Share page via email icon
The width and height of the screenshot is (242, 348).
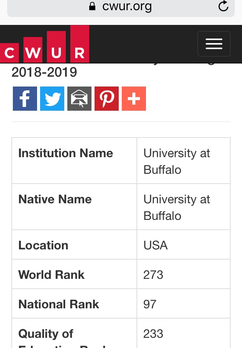pos(79,99)
